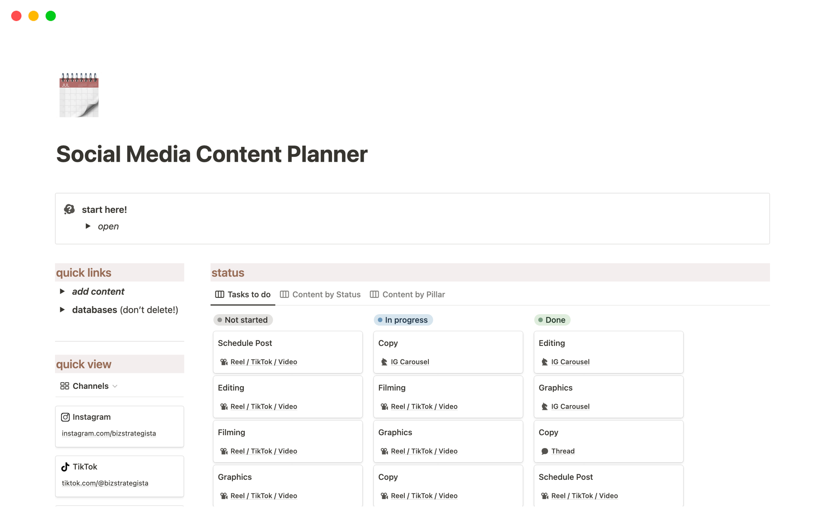Click the Channels gallery view icon

[64, 386]
